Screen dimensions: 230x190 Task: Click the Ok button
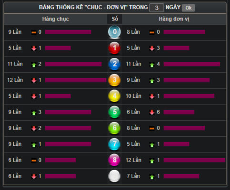(188, 8)
